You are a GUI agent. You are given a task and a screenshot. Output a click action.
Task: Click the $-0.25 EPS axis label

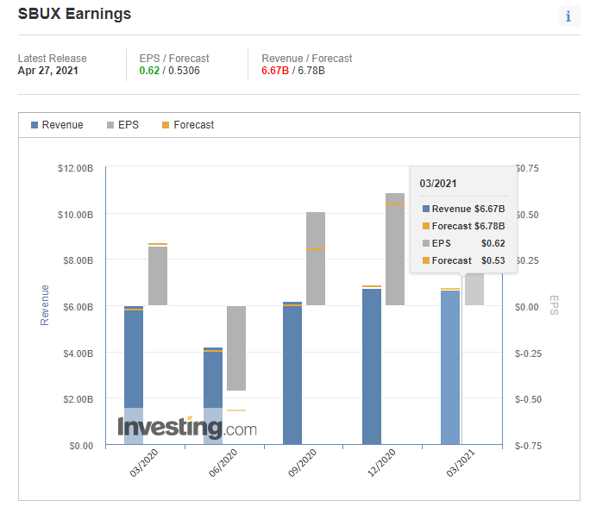coord(528,354)
